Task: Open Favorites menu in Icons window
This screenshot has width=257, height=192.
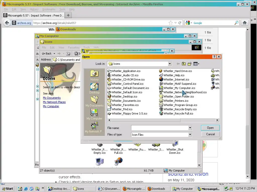Action: tap(74, 47)
